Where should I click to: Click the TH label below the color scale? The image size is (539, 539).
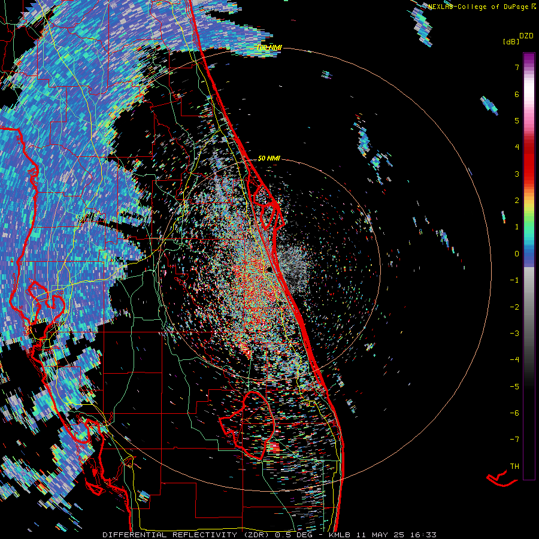click(x=514, y=467)
